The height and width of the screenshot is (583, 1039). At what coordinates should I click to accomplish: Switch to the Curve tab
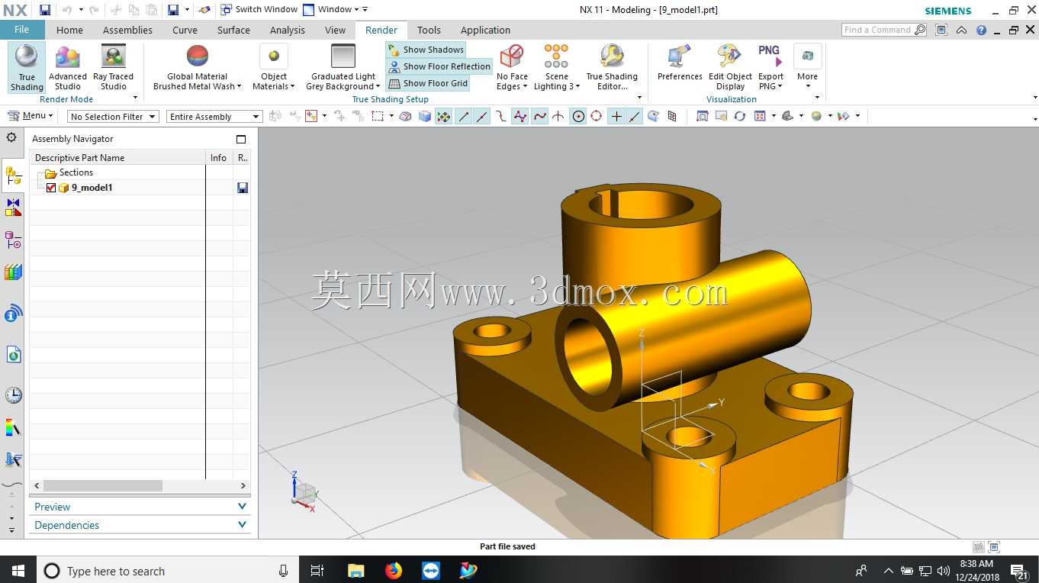pyautogui.click(x=185, y=30)
